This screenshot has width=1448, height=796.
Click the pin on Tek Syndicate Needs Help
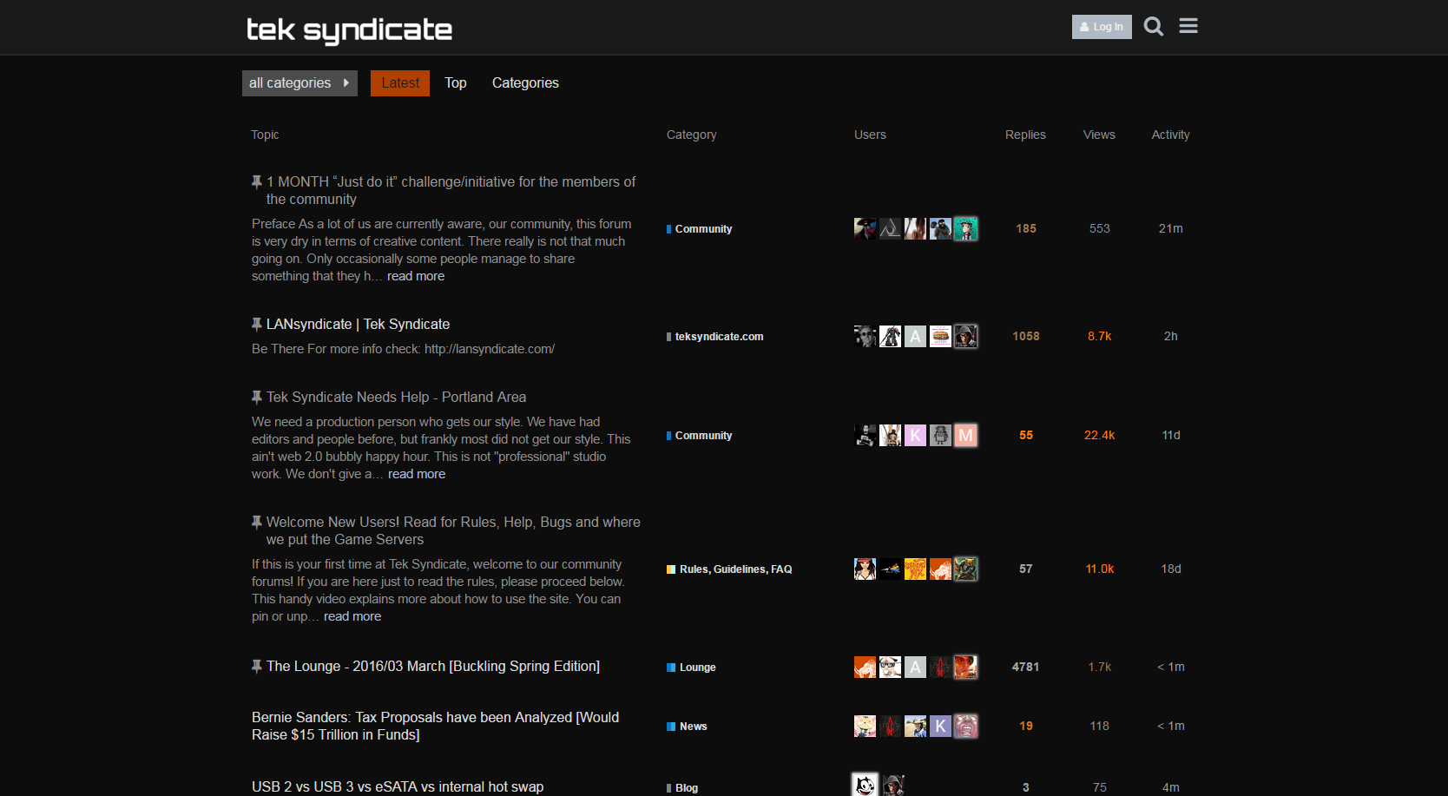[x=257, y=397]
